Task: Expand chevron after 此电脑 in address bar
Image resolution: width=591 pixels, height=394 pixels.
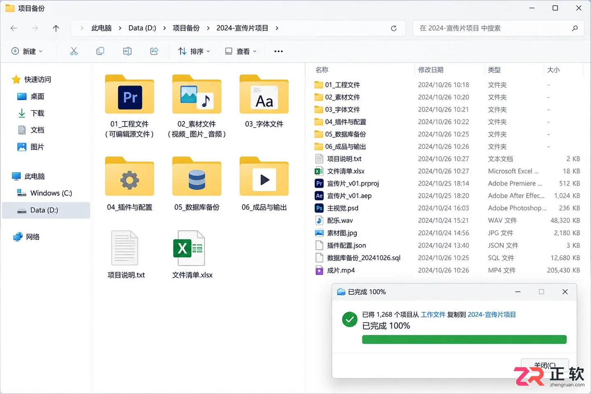Action: (x=120, y=28)
